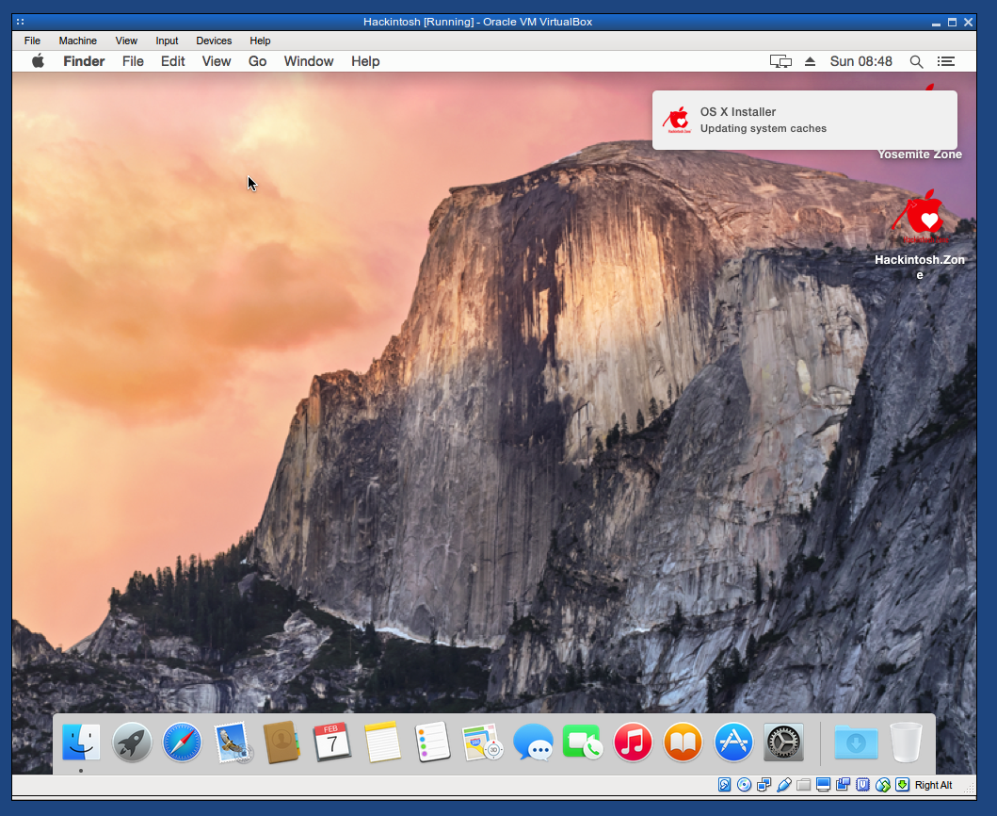The image size is (997, 816).
Task: Open the App Store in Dock
Action: [x=733, y=743]
